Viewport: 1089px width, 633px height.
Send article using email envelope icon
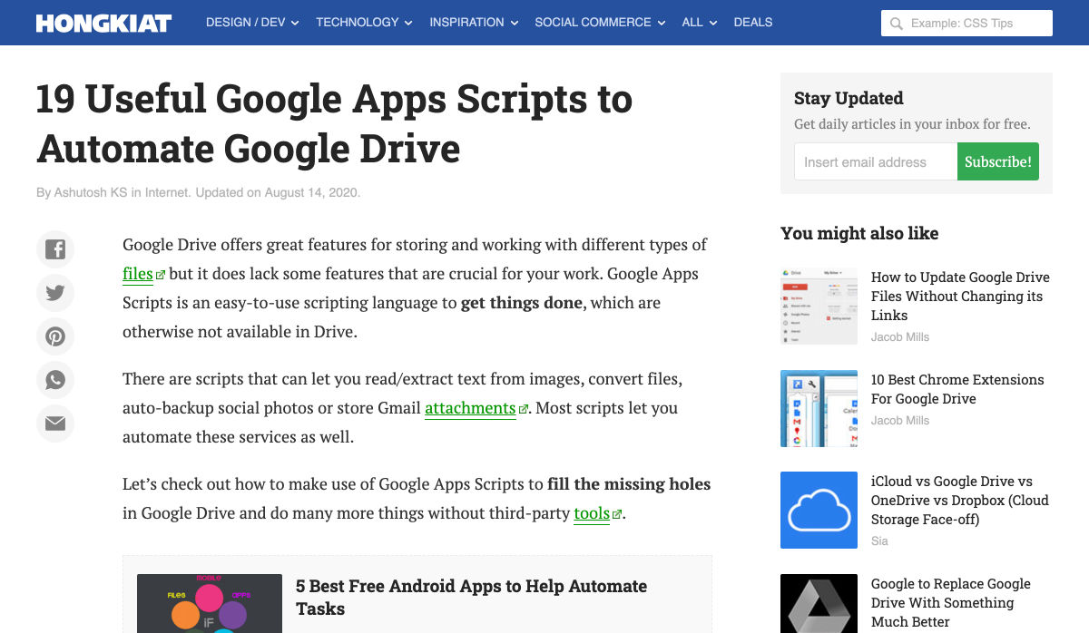pyautogui.click(x=55, y=424)
